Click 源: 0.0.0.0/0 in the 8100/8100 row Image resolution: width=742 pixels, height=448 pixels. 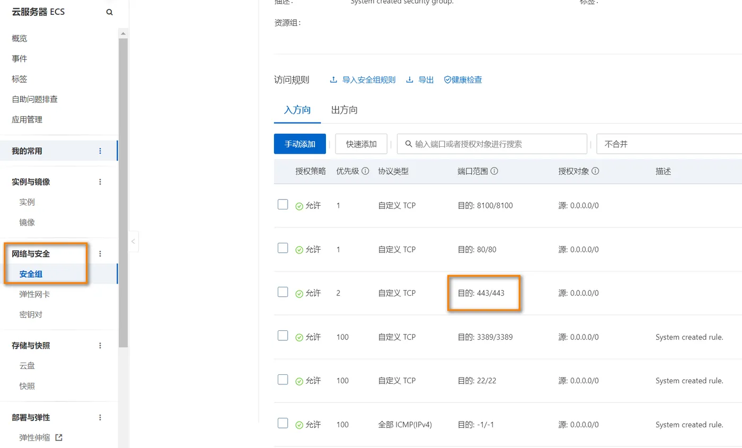tap(579, 206)
